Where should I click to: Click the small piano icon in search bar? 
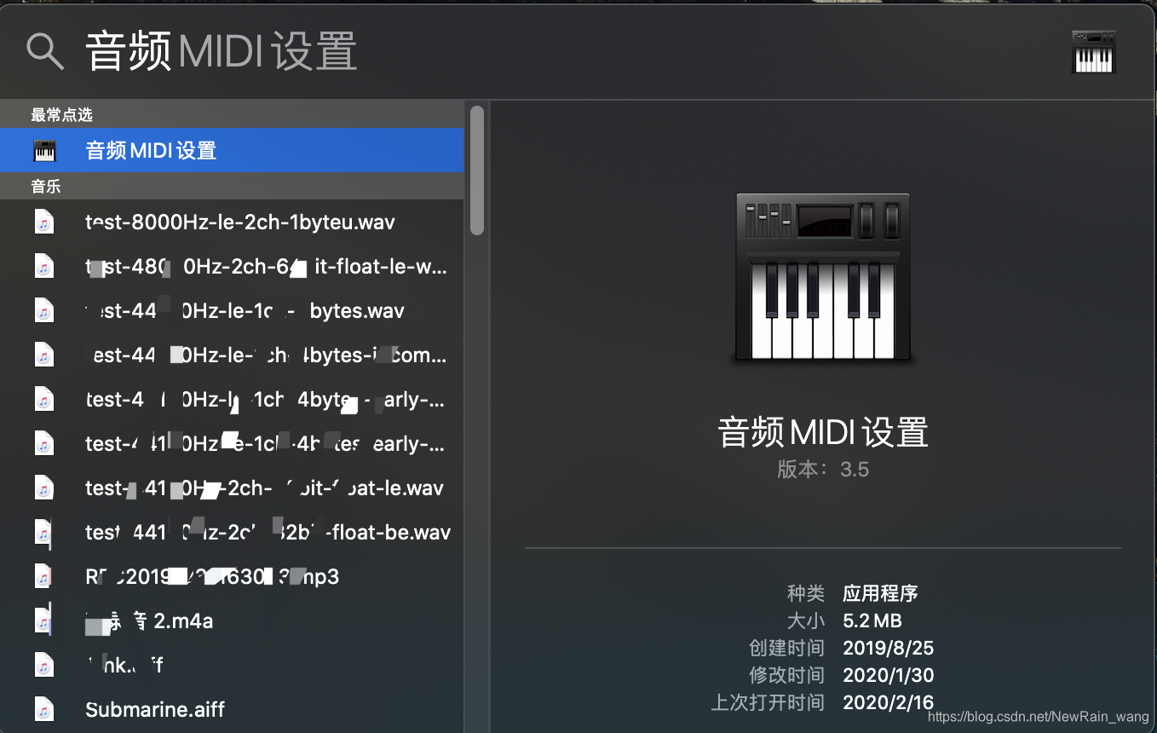(x=1094, y=52)
